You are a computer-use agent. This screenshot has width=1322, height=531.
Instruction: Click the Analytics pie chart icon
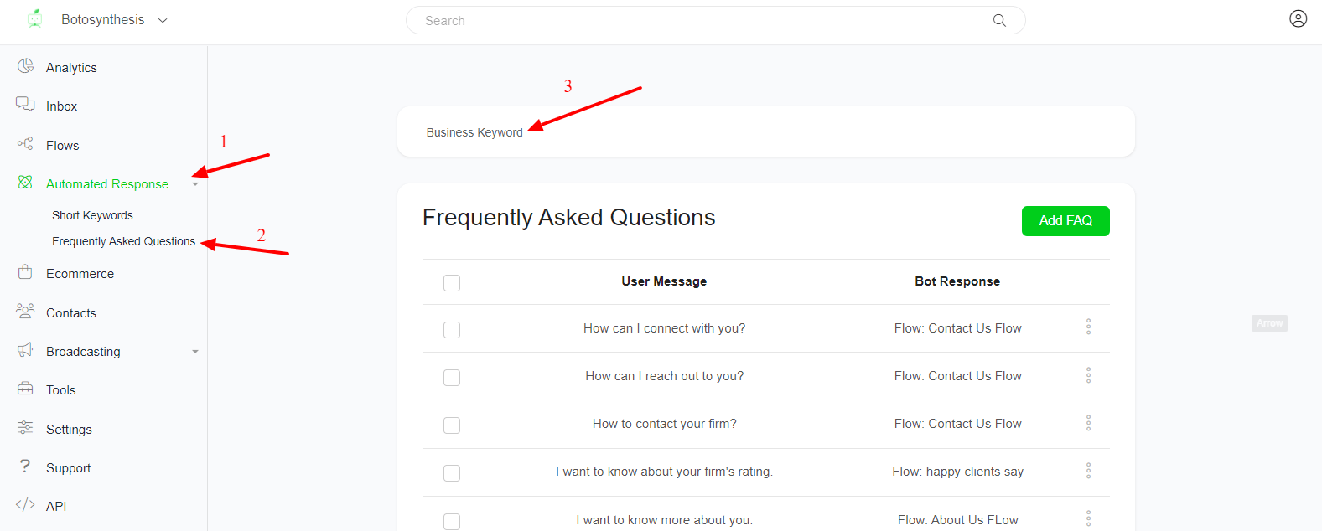pyautogui.click(x=26, y=66)
